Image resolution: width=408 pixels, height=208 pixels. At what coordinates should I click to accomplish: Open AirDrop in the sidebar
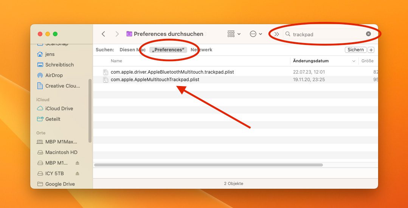pos(54,75)
